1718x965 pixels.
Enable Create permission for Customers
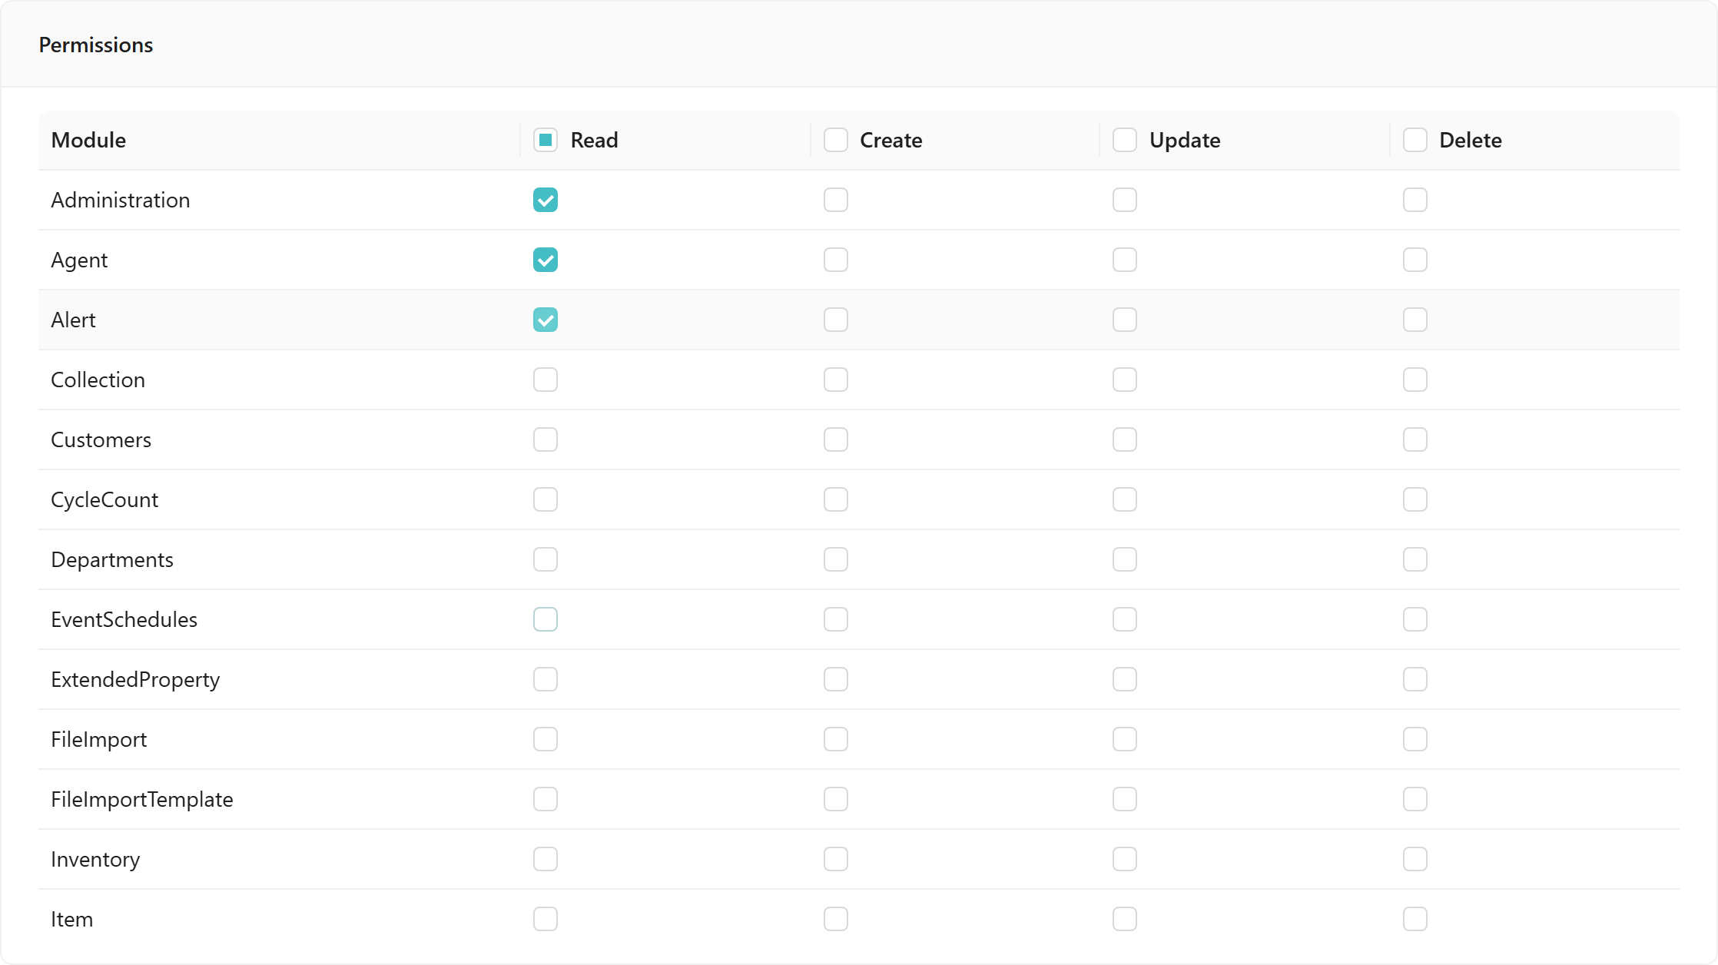pyautogui.click(x=836, y=439)
